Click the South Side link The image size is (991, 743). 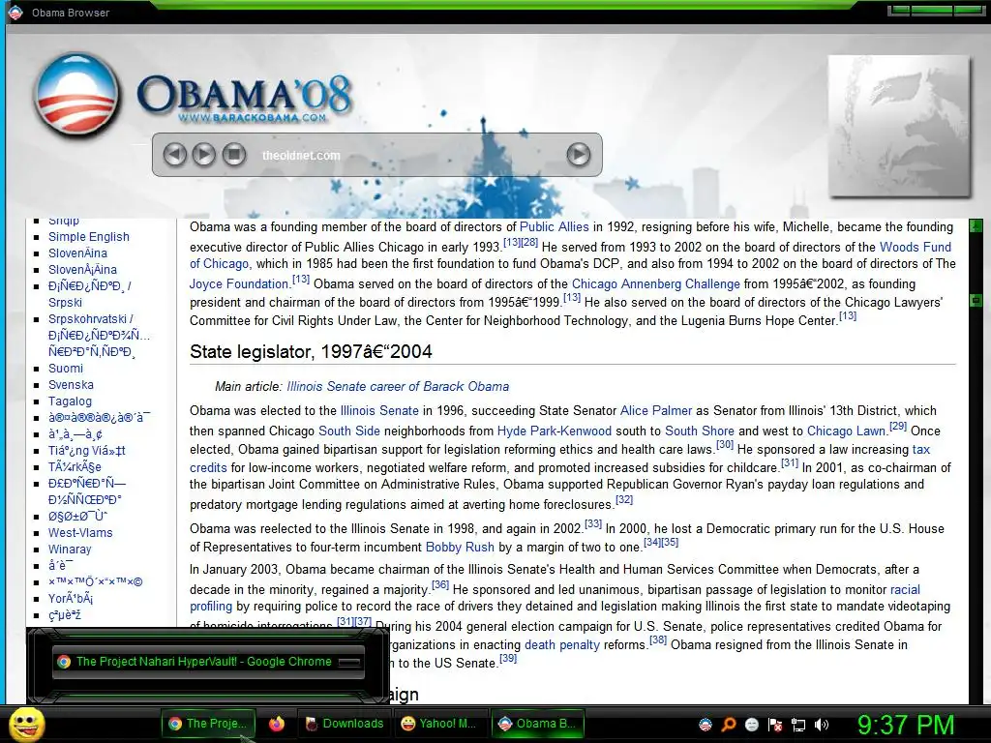point(348,431)
